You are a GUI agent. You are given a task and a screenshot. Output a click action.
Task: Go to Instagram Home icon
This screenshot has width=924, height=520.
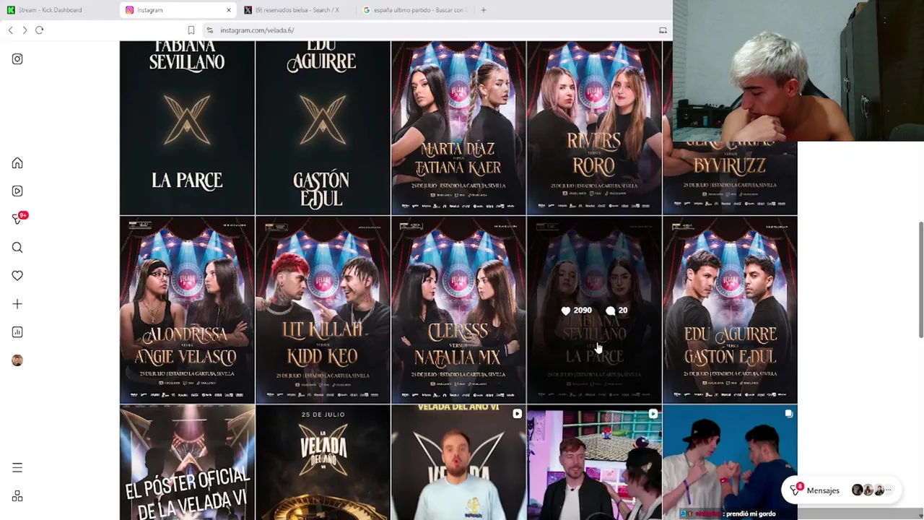(17, 163)
